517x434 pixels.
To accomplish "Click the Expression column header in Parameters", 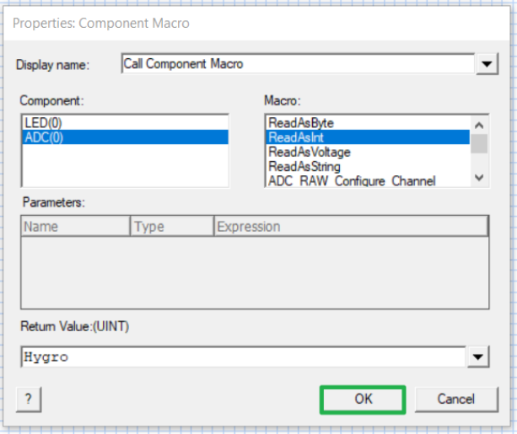I will coord(349,226).
